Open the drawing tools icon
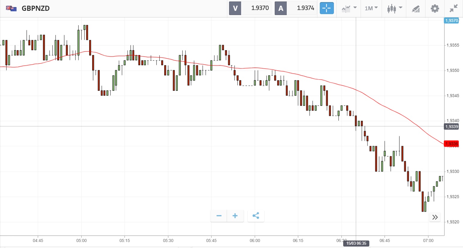Viewport: 463px width, 248px height. tap(416, 8)
